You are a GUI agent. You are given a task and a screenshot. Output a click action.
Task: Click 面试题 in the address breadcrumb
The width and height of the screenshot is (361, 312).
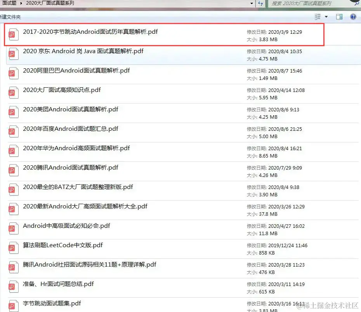tap(9, 3)
